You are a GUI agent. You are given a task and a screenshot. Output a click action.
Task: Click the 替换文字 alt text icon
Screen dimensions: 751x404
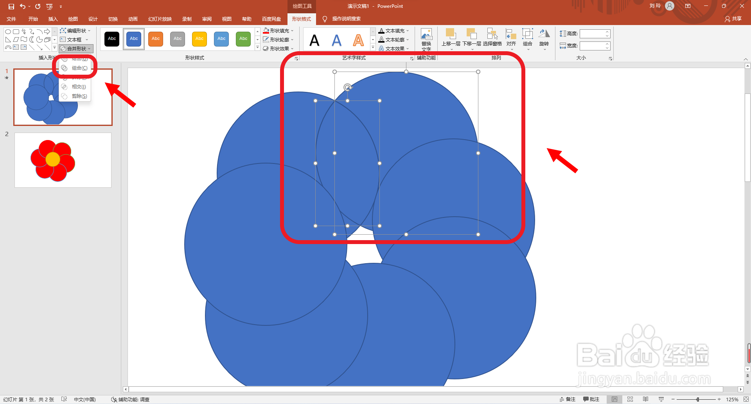(x=426, y=40)
